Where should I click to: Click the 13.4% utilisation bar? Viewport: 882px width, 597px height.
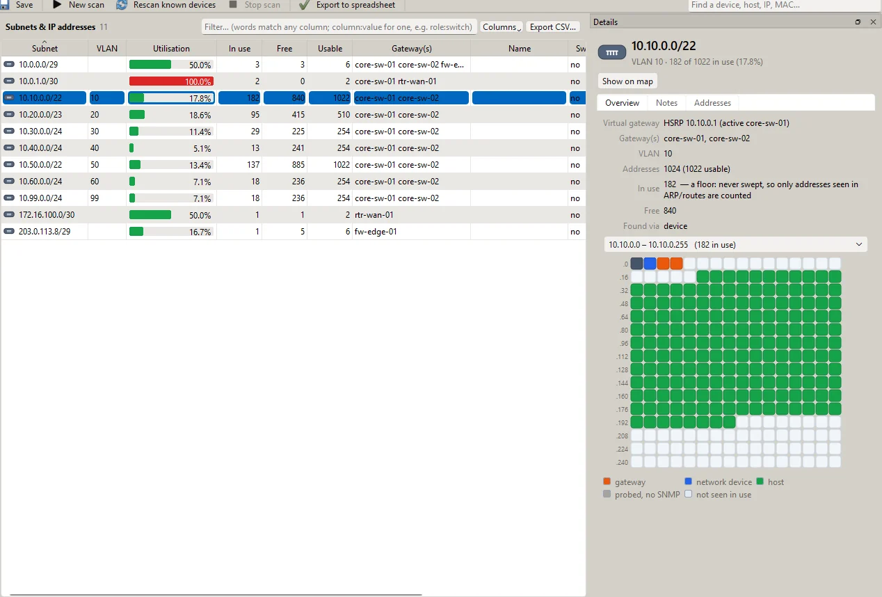[171, 165]
